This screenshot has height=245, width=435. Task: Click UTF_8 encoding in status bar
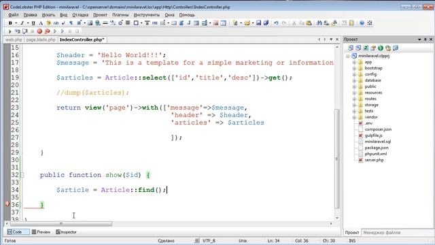[x=209, y=241]
